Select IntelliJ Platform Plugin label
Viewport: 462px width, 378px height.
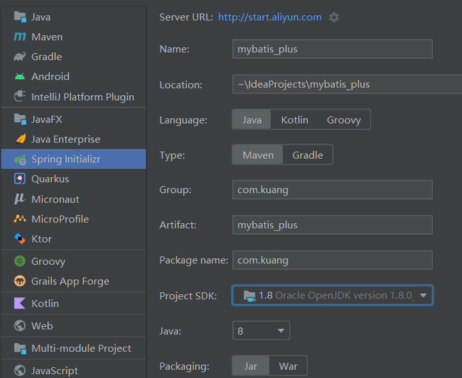coord(83,97)
